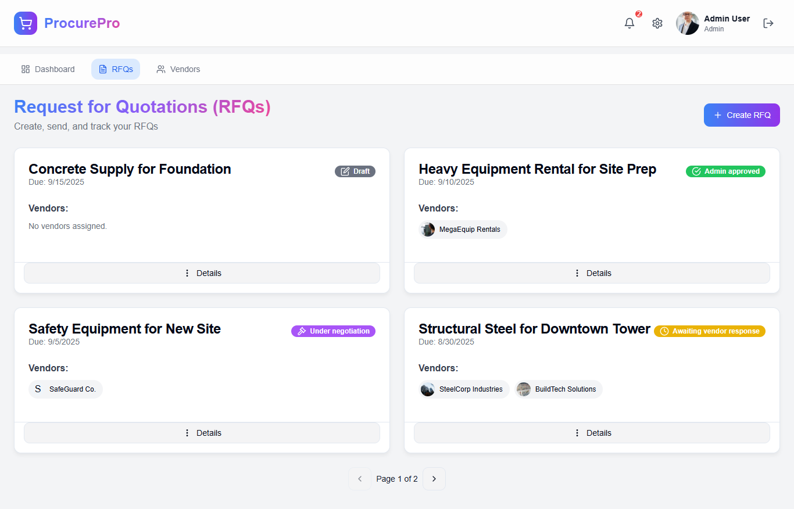Open Details for Concrete Supply for Foundation
Image resolution: width=794 pixels, height=509 pixels.
(202, 273)
